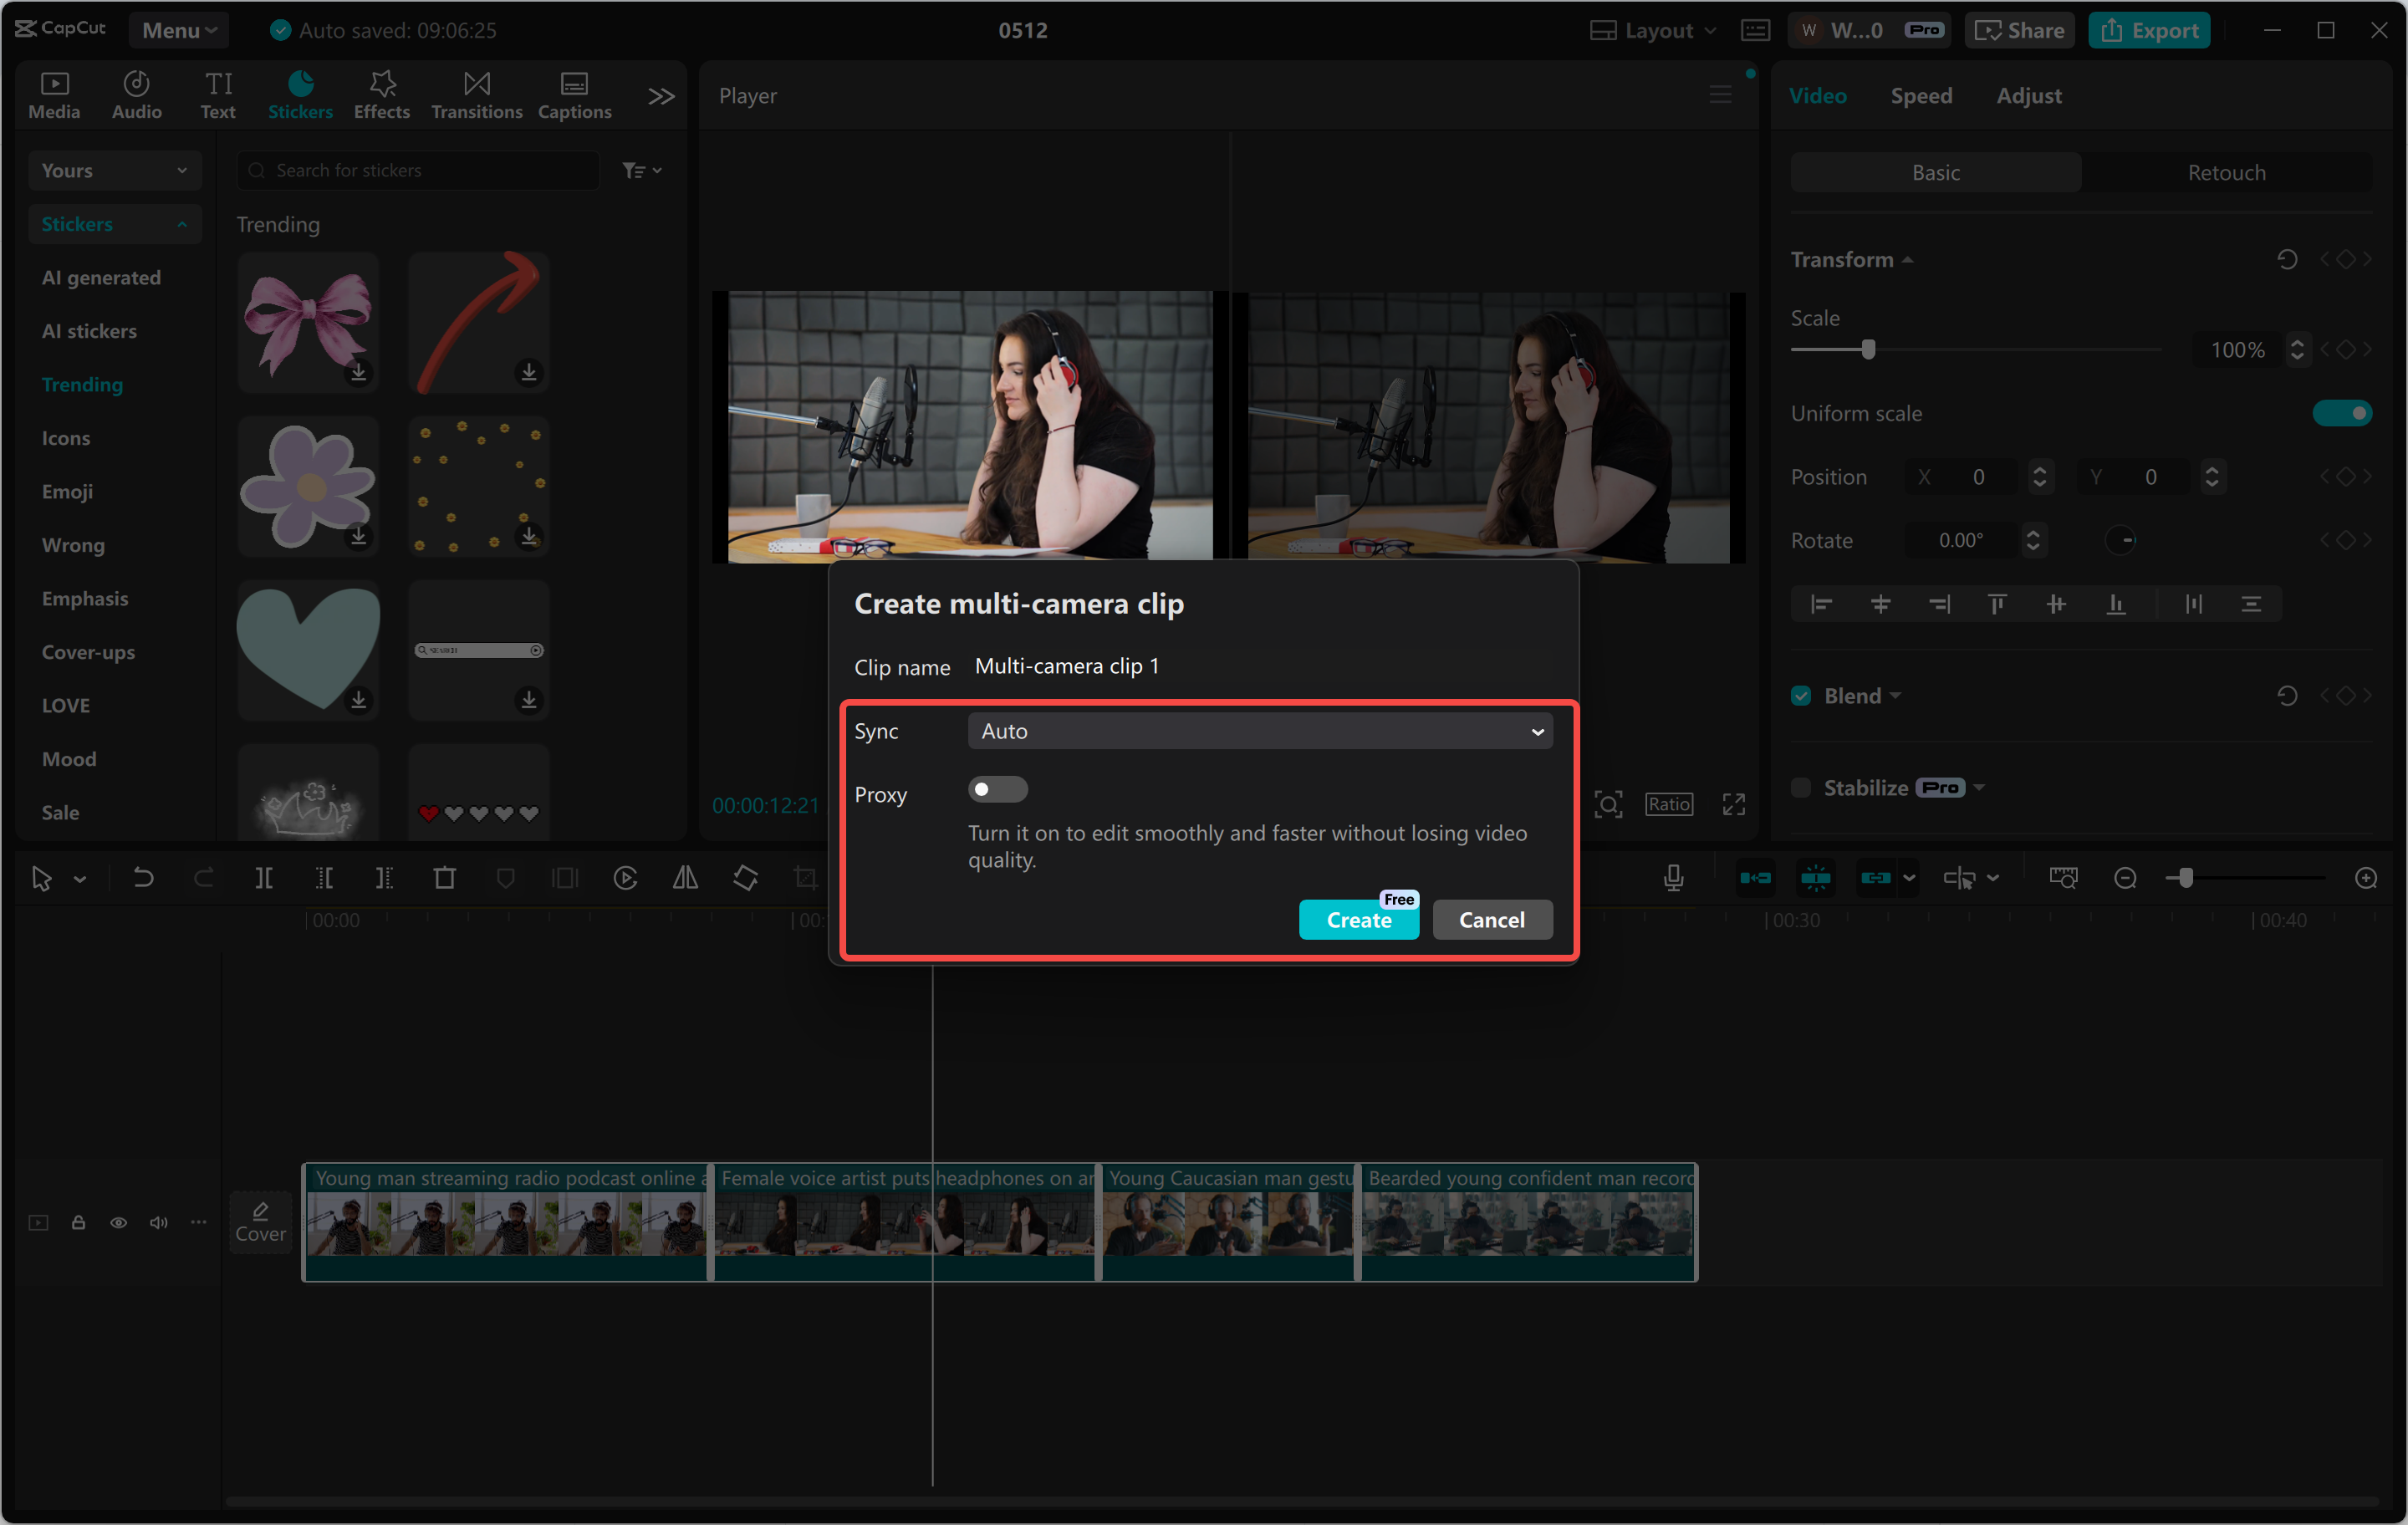This screenshot has height=1525, width=2408.
Task: Open the sticker filter dropdown
Action: [x=642, y=170]
